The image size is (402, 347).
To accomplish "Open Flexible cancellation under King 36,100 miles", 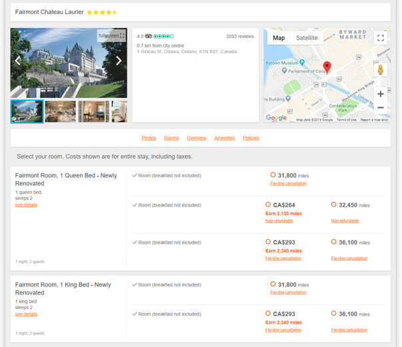I will (349, 330).
